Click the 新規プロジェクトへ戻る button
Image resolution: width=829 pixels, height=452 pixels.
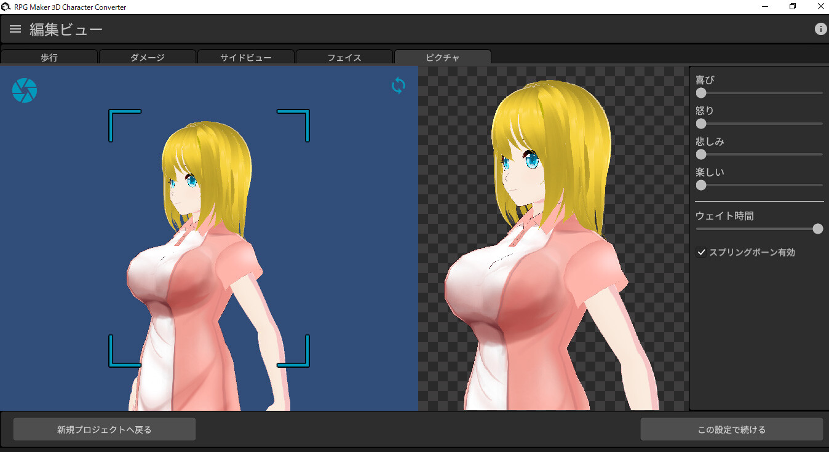click(x=104, y=429)
